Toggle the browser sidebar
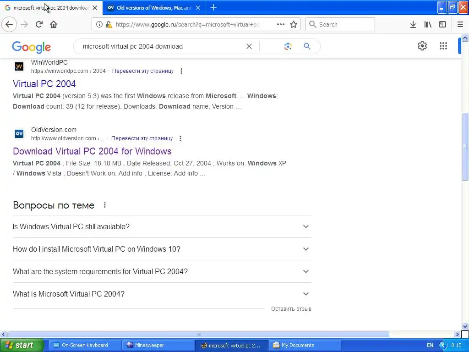 point(442,24)
